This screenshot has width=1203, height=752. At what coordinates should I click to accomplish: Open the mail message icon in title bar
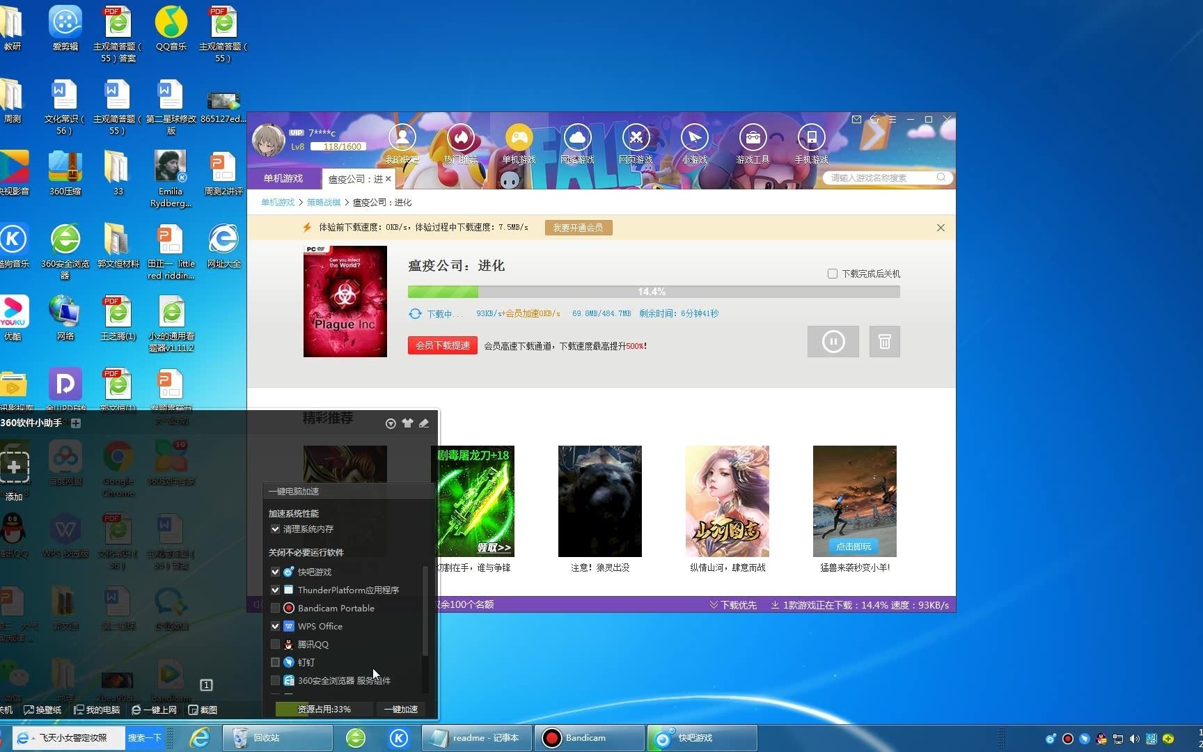tap(856, 120)
